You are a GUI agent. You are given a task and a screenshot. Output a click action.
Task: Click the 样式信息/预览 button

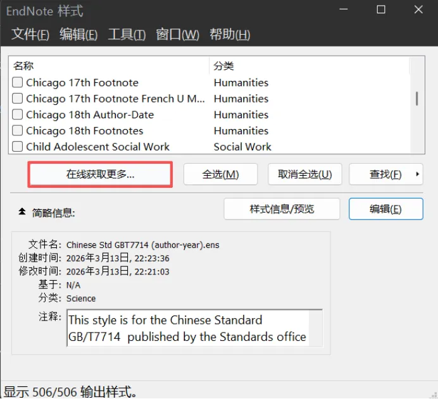pos(282,209)
